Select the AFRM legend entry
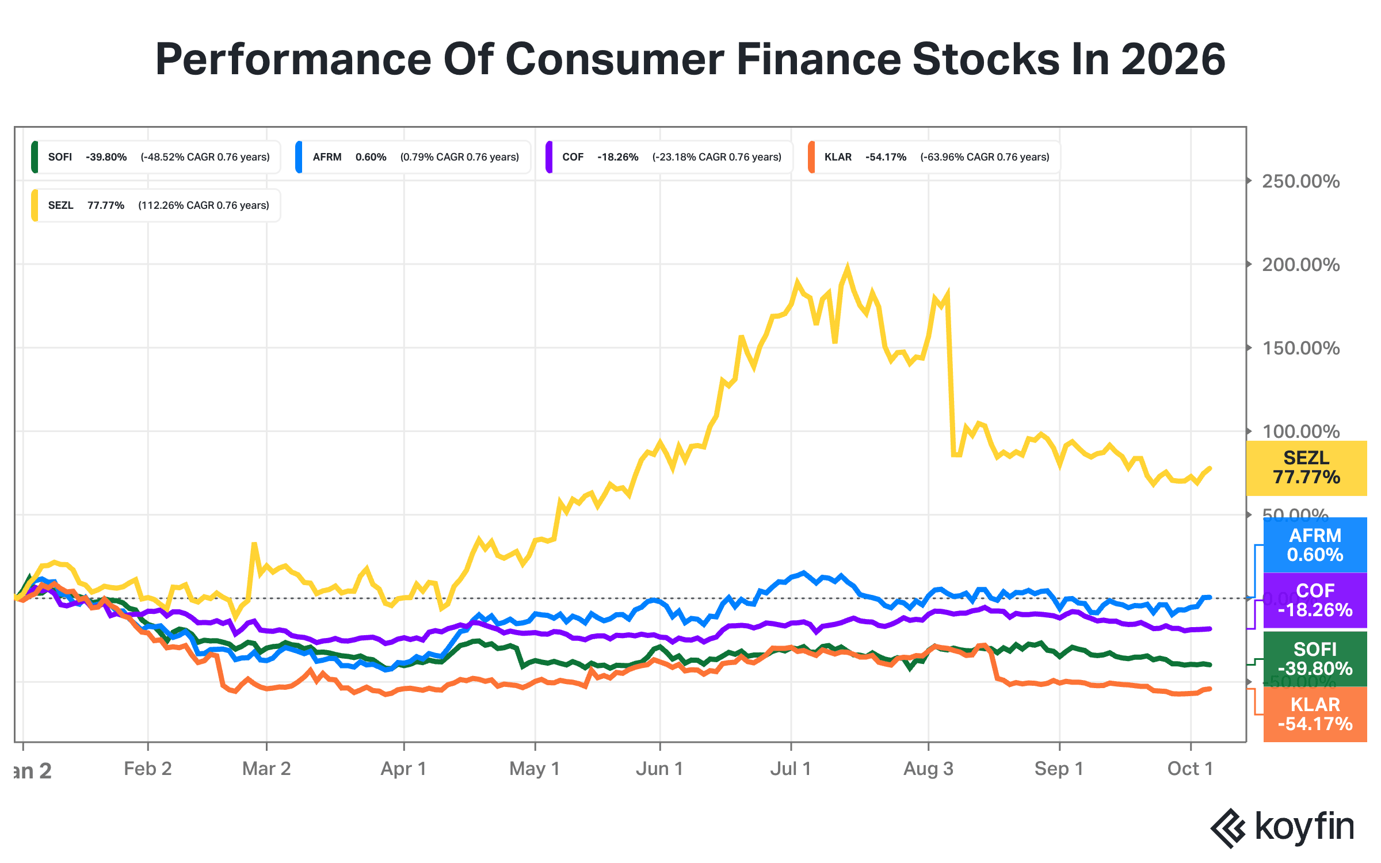 pos(413,157)
